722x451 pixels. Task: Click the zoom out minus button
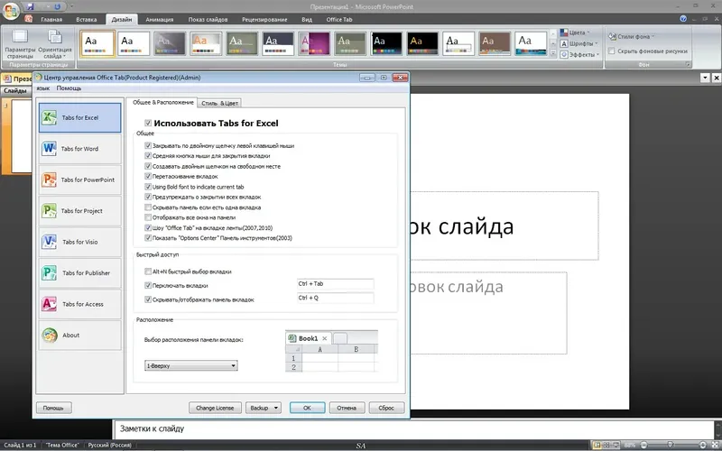pos(643,445)
